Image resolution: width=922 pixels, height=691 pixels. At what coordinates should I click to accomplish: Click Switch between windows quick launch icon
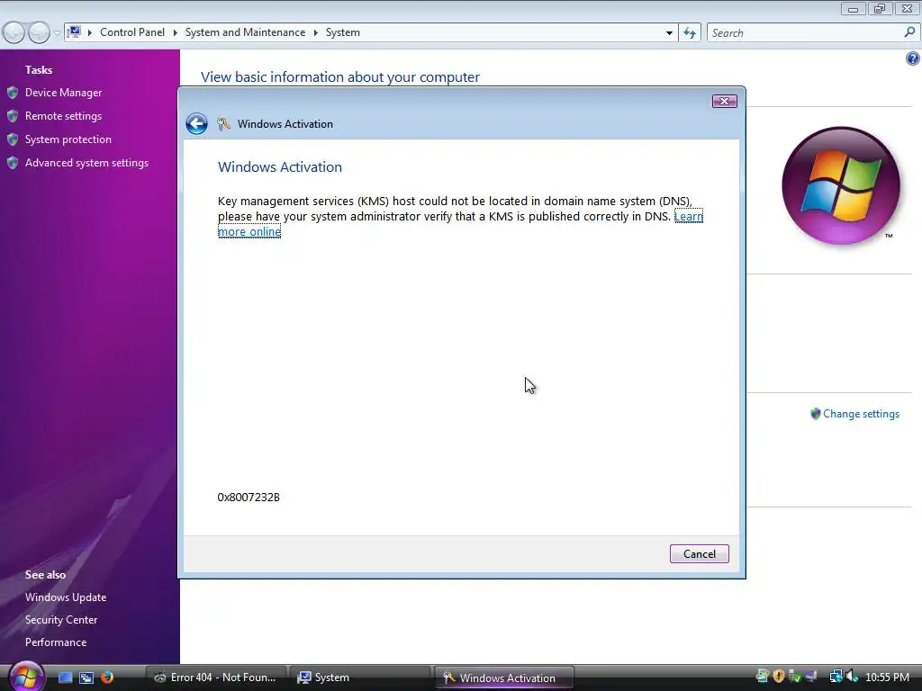pyautogui.click(x=86, y=678)
